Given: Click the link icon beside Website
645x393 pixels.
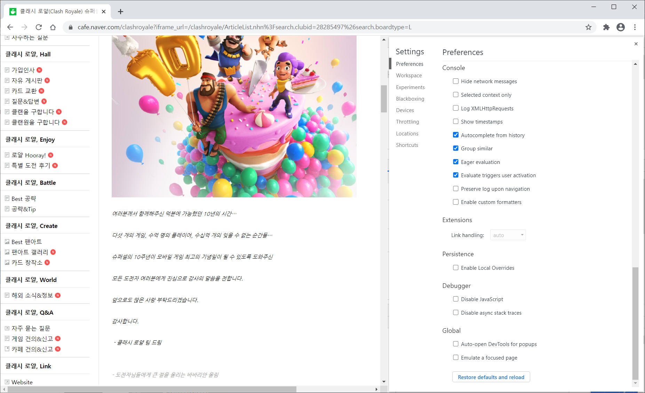Looking at the screenshot, I should 7,382.
